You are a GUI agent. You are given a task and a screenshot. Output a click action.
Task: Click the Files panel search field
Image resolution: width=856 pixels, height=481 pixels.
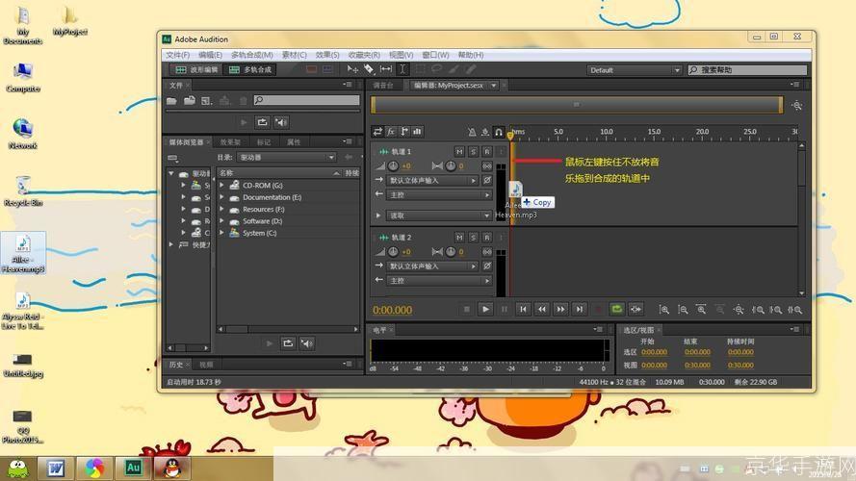(x=306, y=100)
